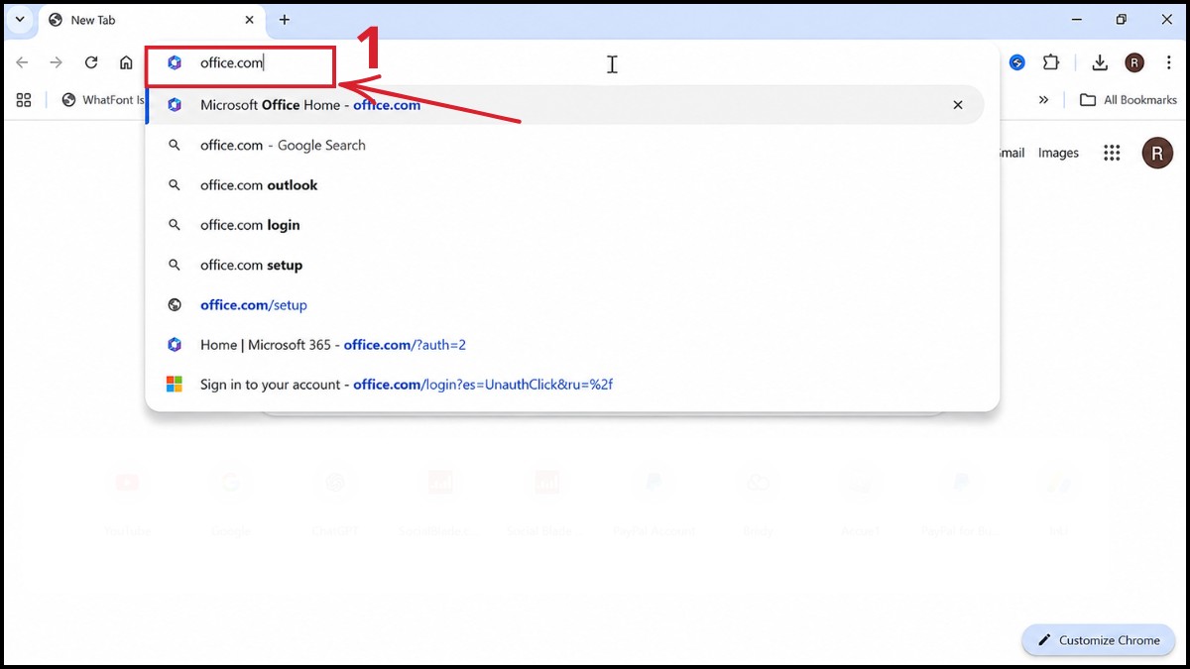
Task: Select Microsoft Office Home suggestion
Action: click(x=565, y=105)
